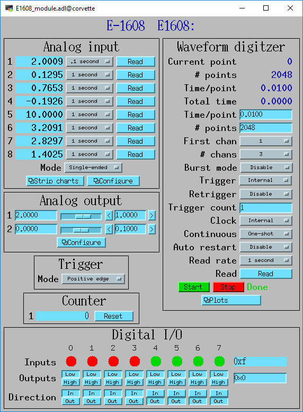Viewport: 303px width, 412px height.
Task: Open Read rate dropdown
Action: (x=266, y=260)
